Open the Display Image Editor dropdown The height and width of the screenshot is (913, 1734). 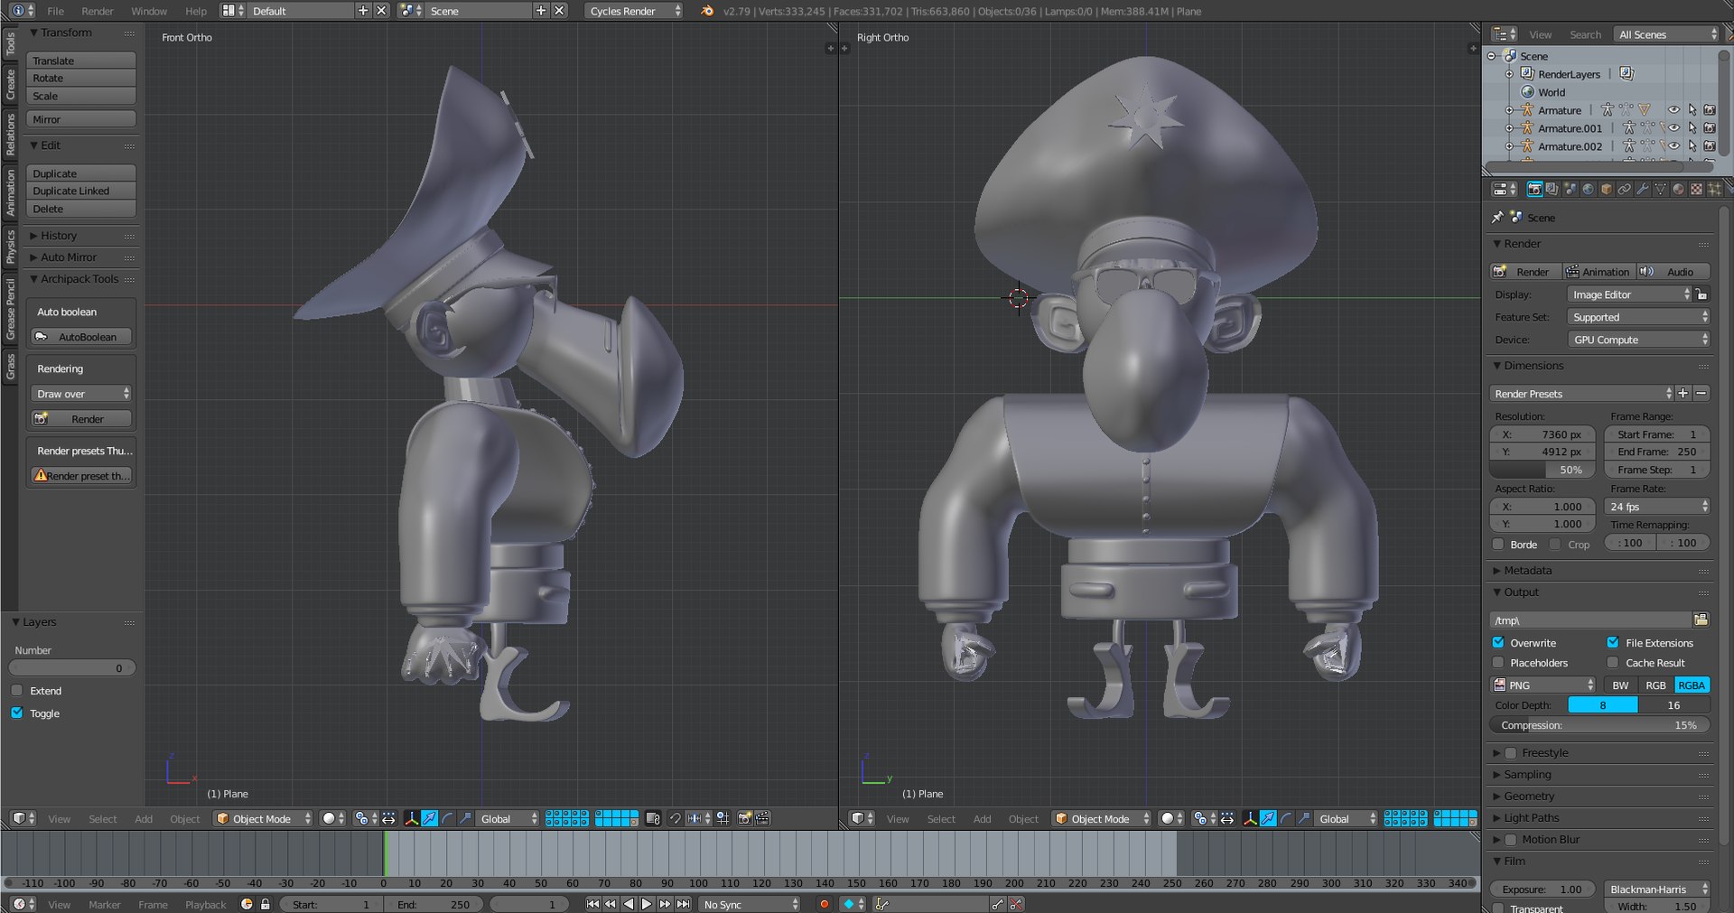click(x=1629, y=294)
